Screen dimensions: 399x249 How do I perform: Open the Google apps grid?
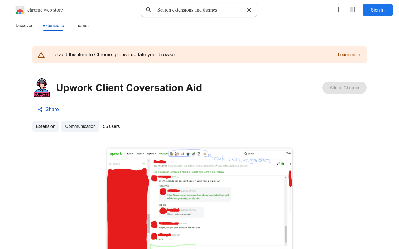pos(353,10)
